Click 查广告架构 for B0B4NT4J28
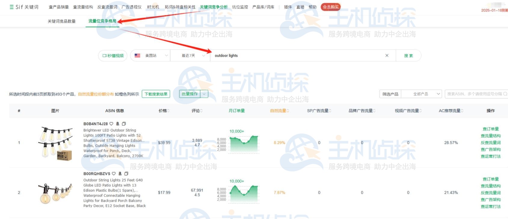This screenshot has width=508, height=219. (x=491, y=149)
